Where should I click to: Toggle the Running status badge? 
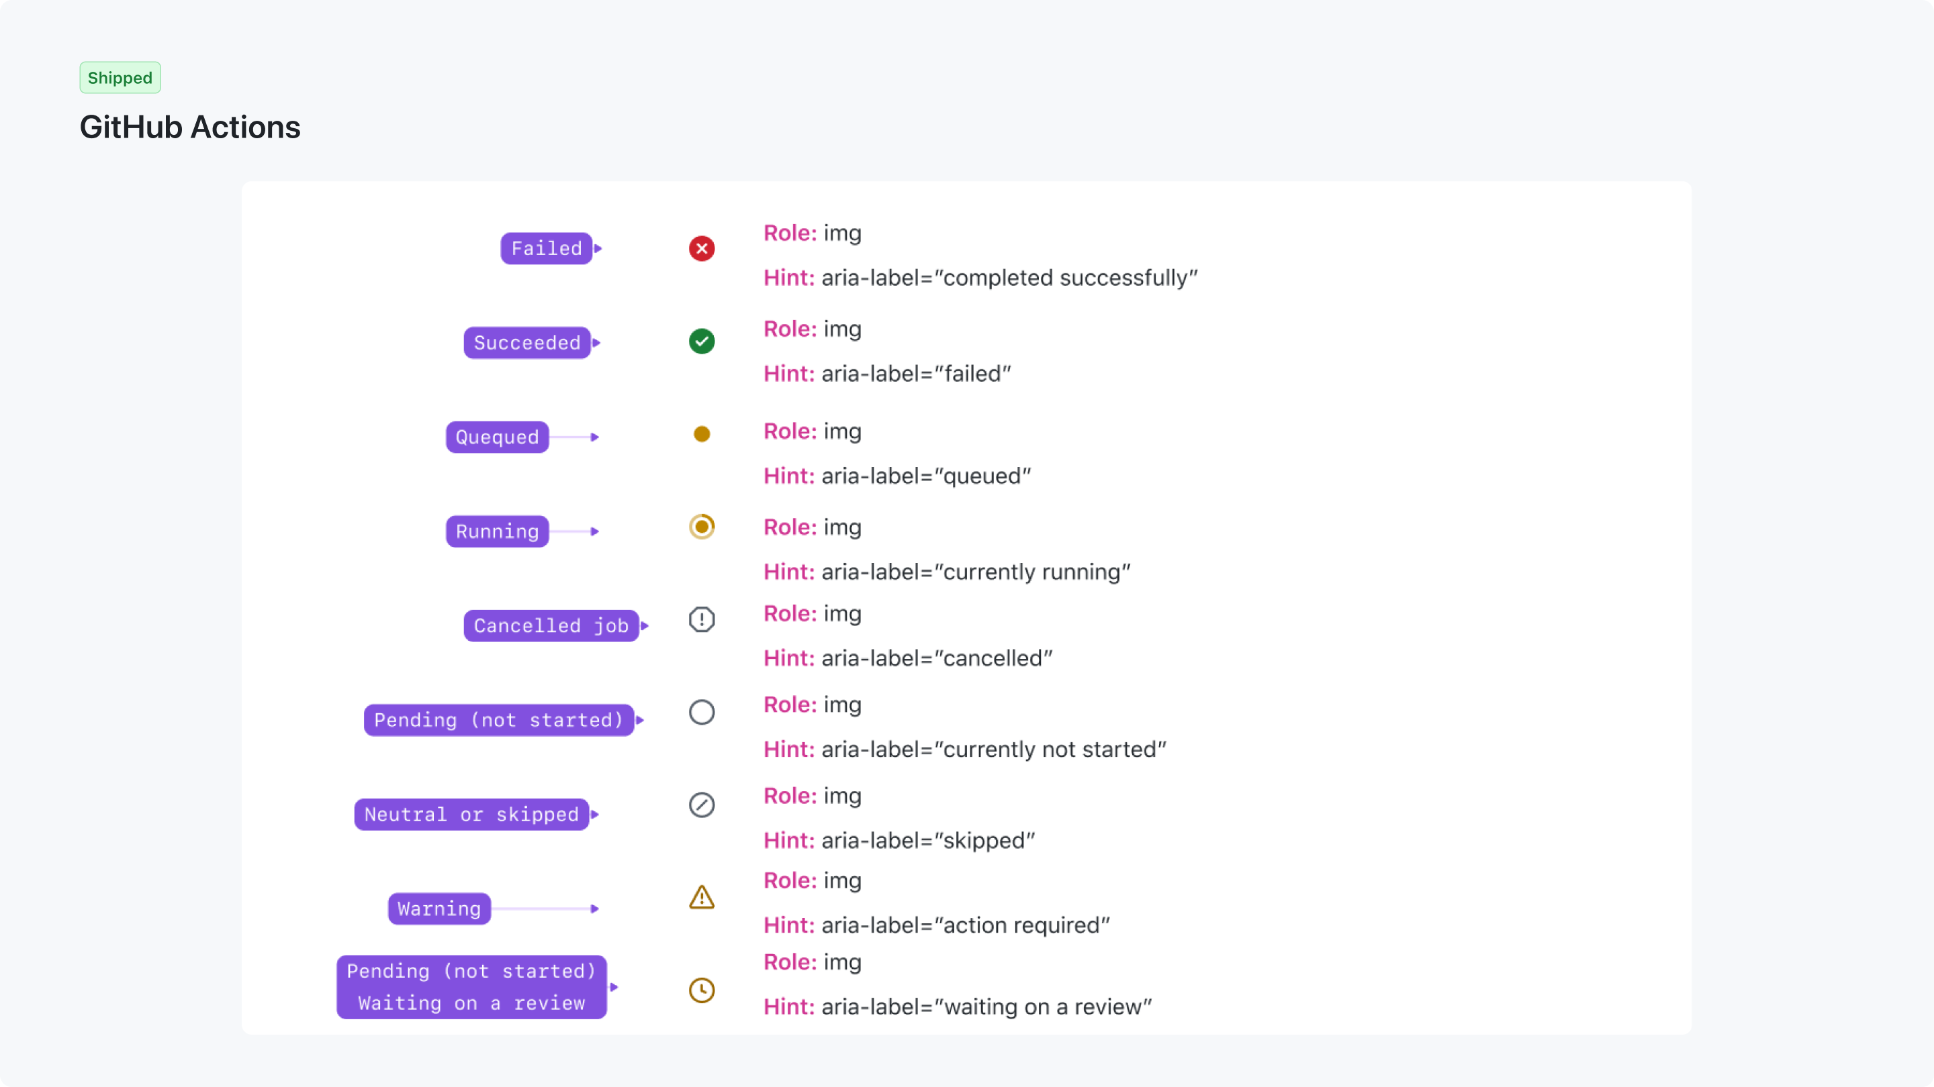pyautogui.click(x=496, y=531)
